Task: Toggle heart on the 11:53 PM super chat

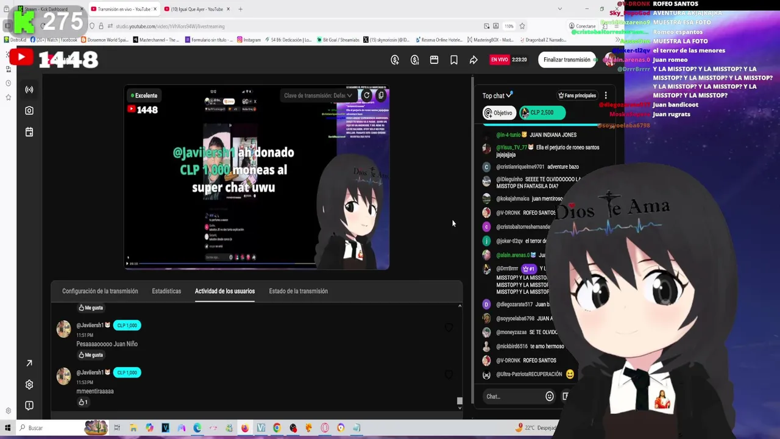Action: pos(448,374)
